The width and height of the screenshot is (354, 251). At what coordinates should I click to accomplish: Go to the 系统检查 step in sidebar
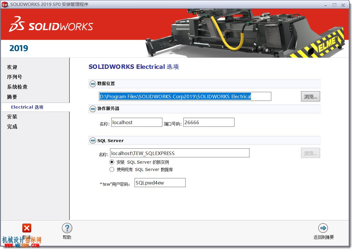pyautogui.click(x=17, y=87)
